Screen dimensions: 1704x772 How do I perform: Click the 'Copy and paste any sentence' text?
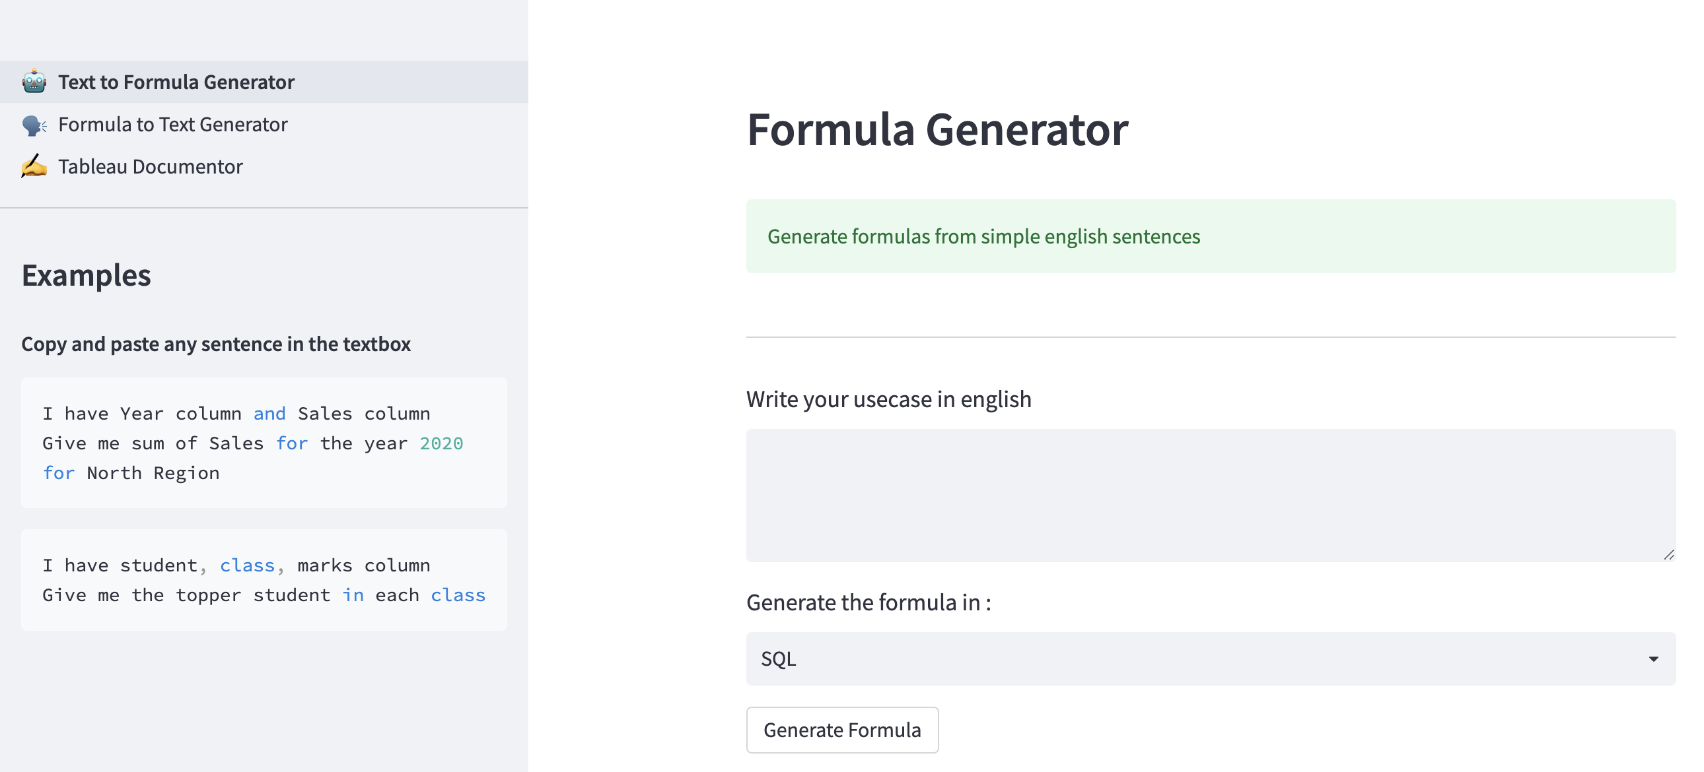pyautogui.click(x=216, y=344)
